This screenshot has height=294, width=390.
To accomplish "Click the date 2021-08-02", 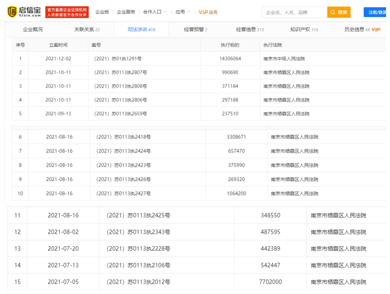I will (63, 232).
